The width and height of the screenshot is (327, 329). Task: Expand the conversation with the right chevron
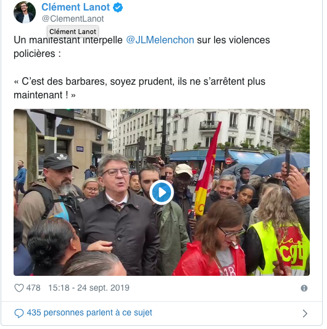tap(305, 314)
